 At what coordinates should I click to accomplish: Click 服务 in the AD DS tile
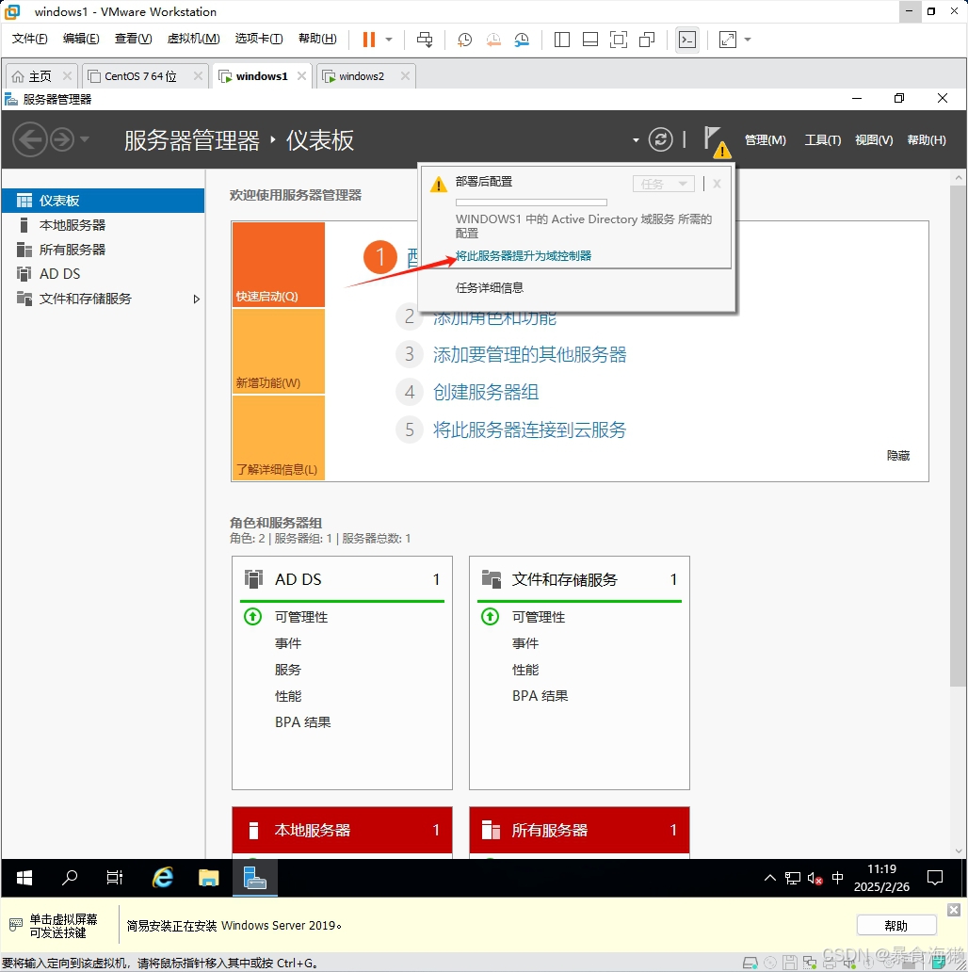click(x=288, y=670)
